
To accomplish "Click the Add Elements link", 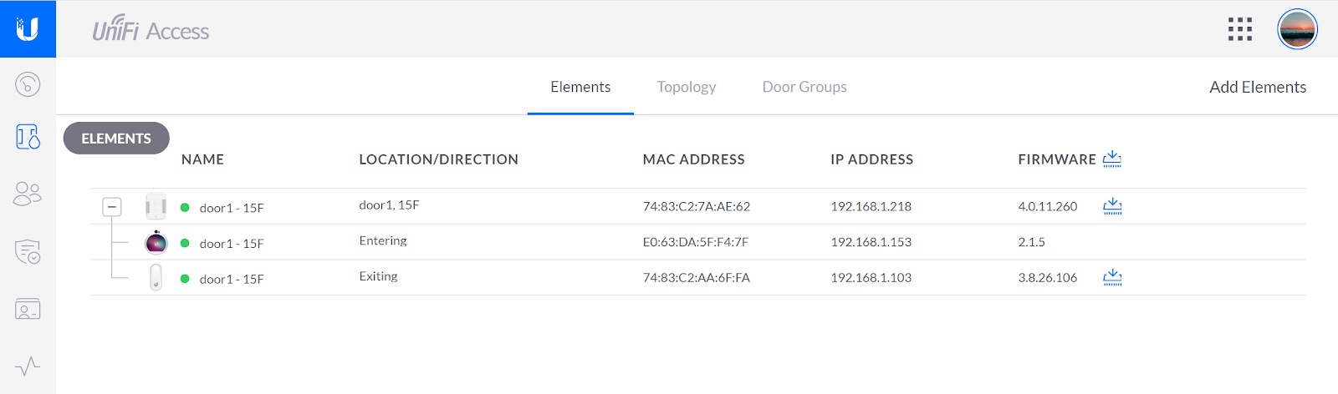I will point(1258,87).
